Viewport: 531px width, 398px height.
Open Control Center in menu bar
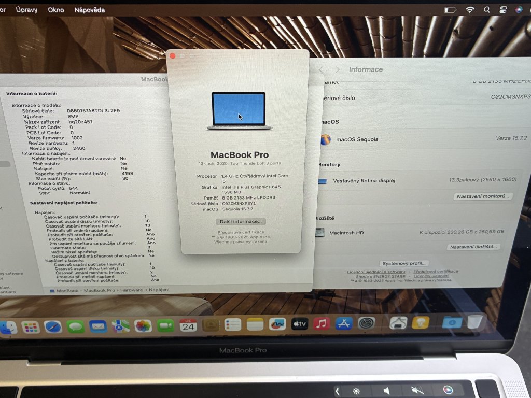click(x=503, y=10)
